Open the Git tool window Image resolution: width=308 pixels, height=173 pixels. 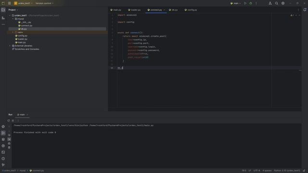click(x=3, y=165)
